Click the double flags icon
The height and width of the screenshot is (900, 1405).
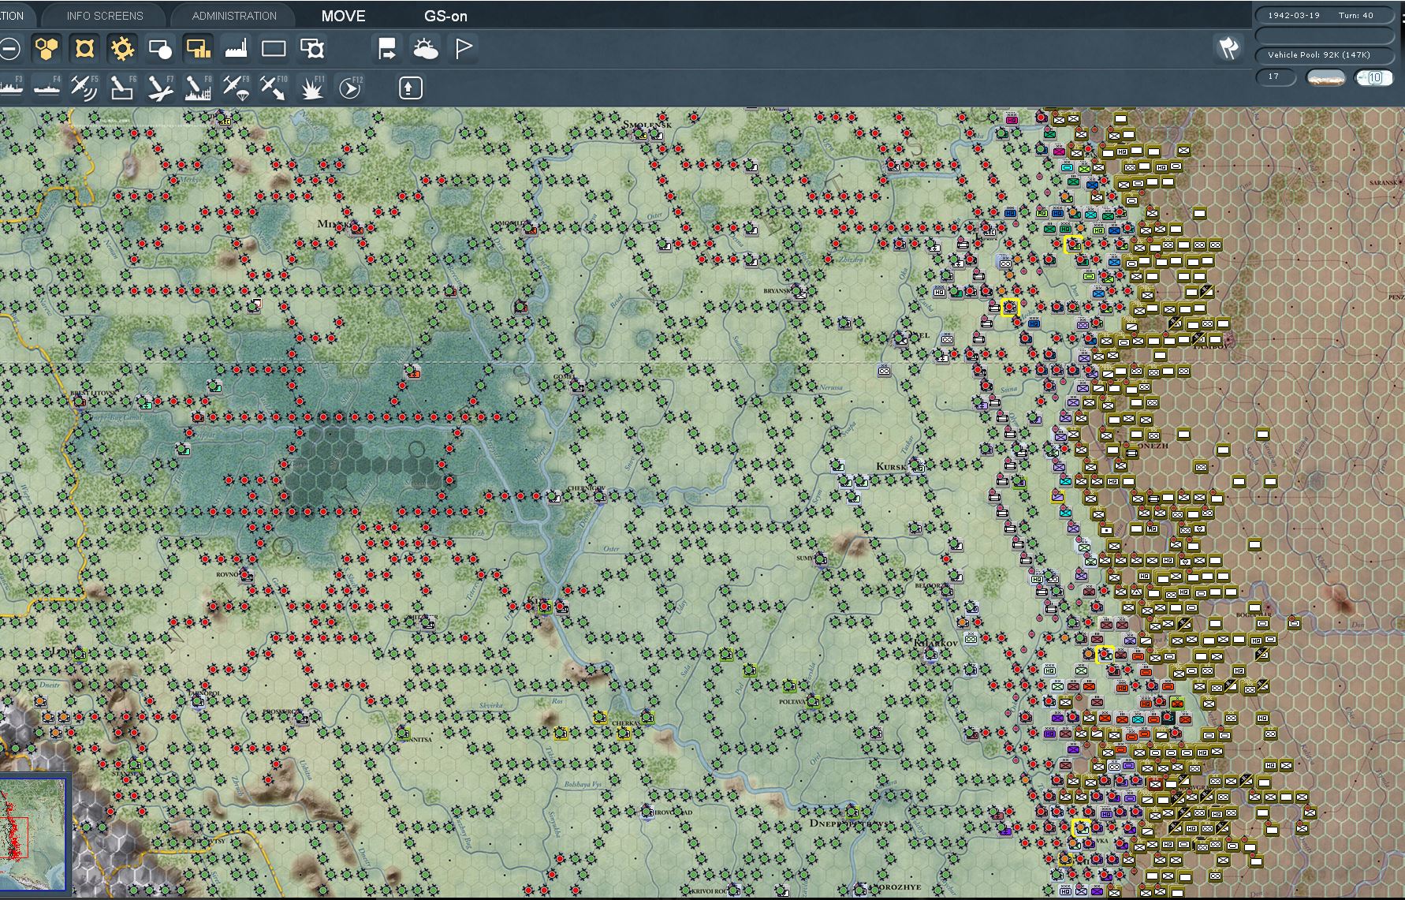[x=1228, y=49]
